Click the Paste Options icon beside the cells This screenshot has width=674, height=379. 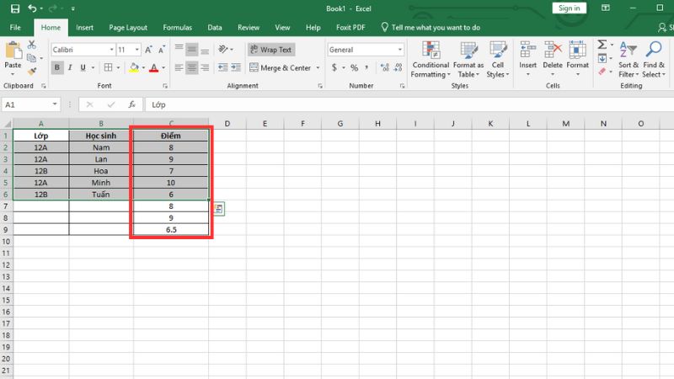pos(218,210)
